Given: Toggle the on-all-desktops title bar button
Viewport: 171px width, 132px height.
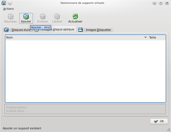Looking at the screenshot, I should (10, 3).
